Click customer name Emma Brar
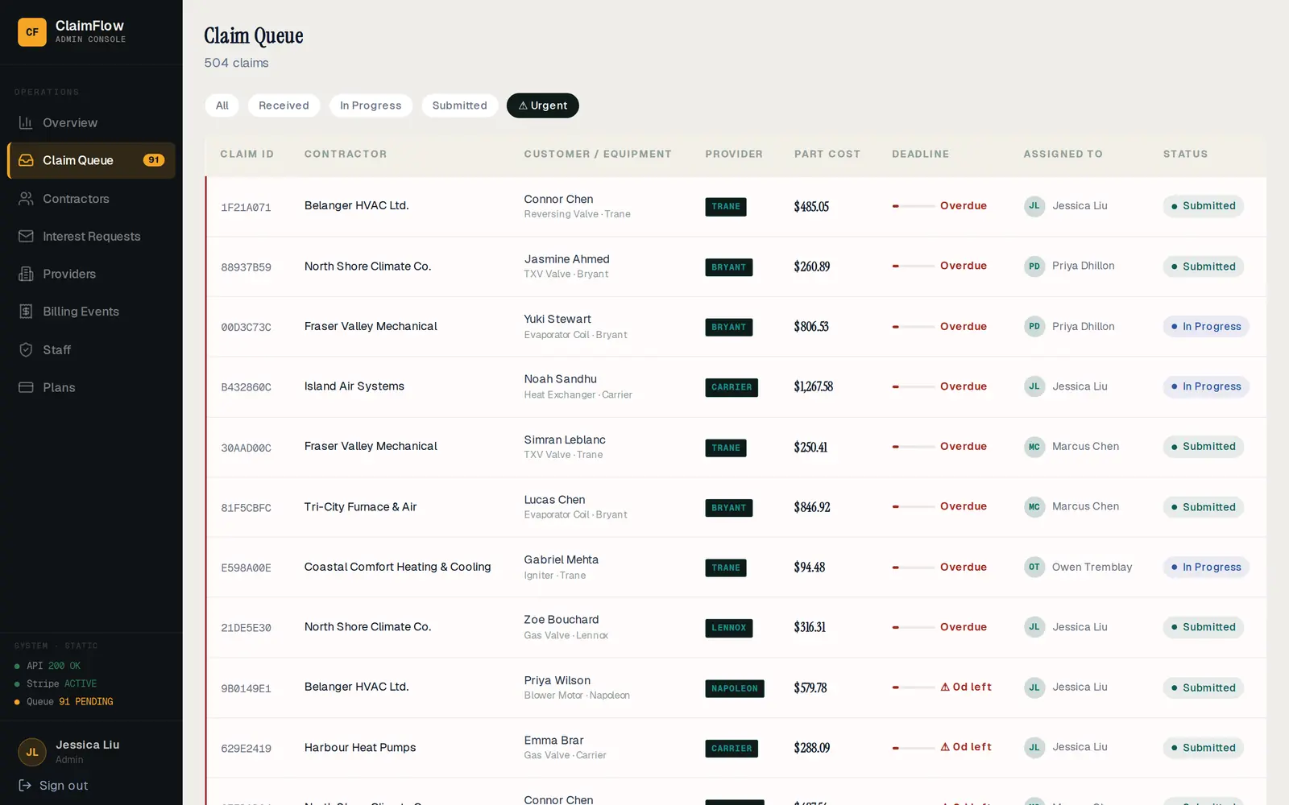The width and height of the screenshot is (1289, 805). tap(553, 741)
